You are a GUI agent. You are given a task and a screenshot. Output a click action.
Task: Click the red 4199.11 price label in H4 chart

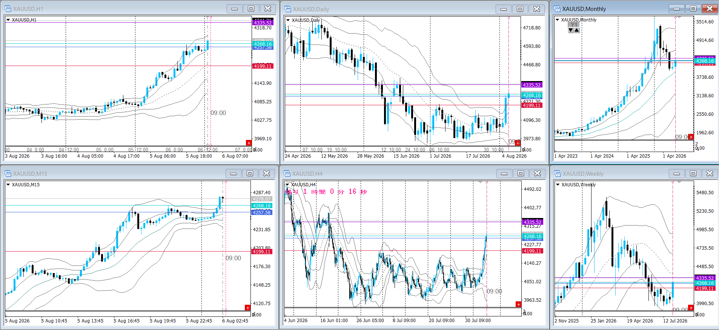532,251
